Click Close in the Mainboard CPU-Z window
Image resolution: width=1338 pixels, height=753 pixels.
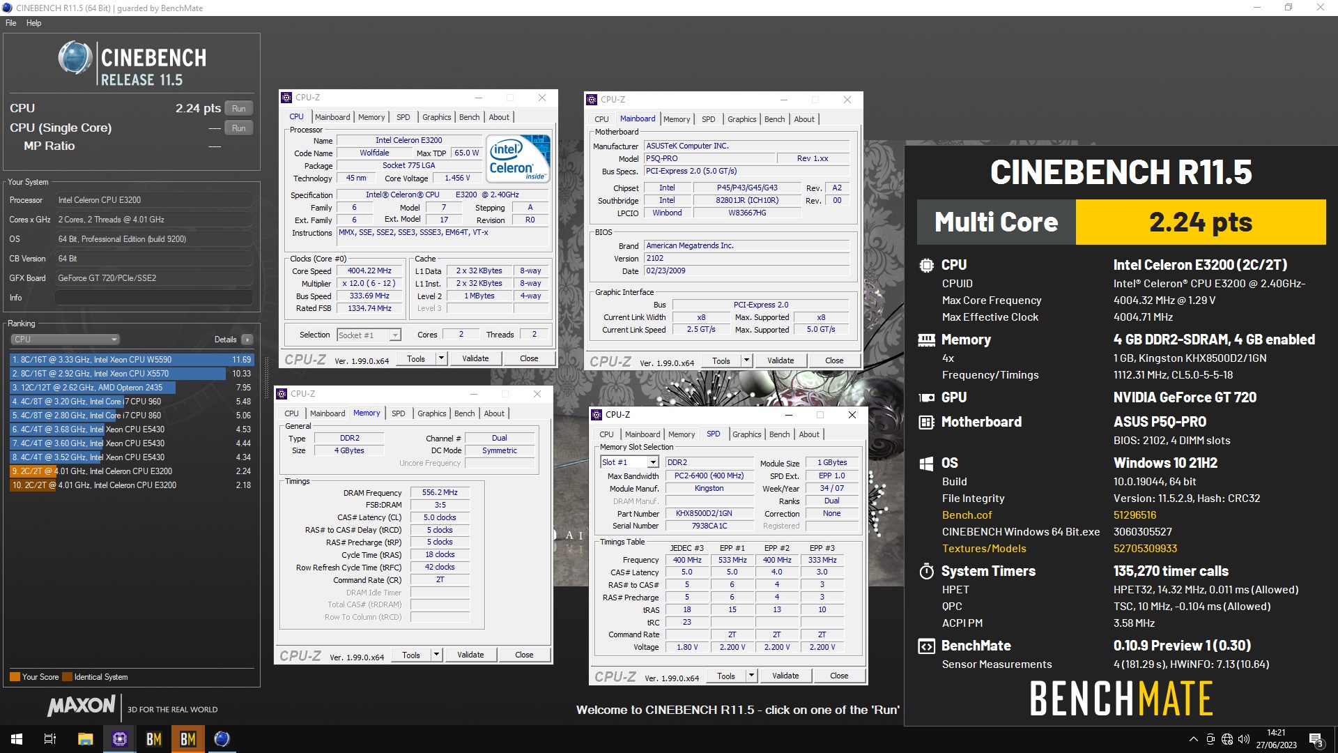click(834, 360)
